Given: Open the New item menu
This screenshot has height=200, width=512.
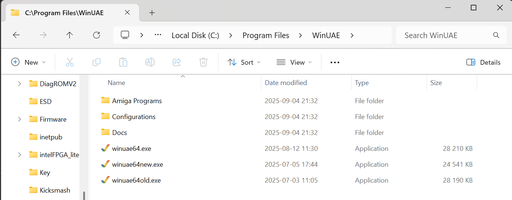Looking at the screenshot, I should 29,62.
